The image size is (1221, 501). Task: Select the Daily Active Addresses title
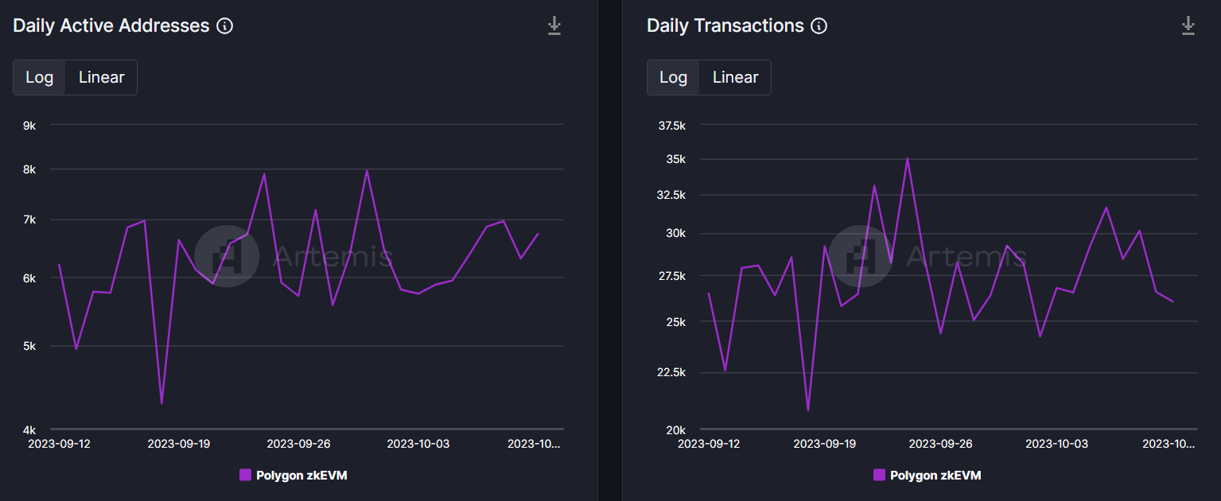pyautogui.click(x=111, y=26)
